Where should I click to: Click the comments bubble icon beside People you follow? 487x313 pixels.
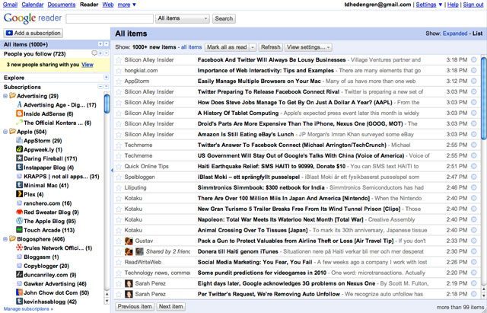pos(94,53)
